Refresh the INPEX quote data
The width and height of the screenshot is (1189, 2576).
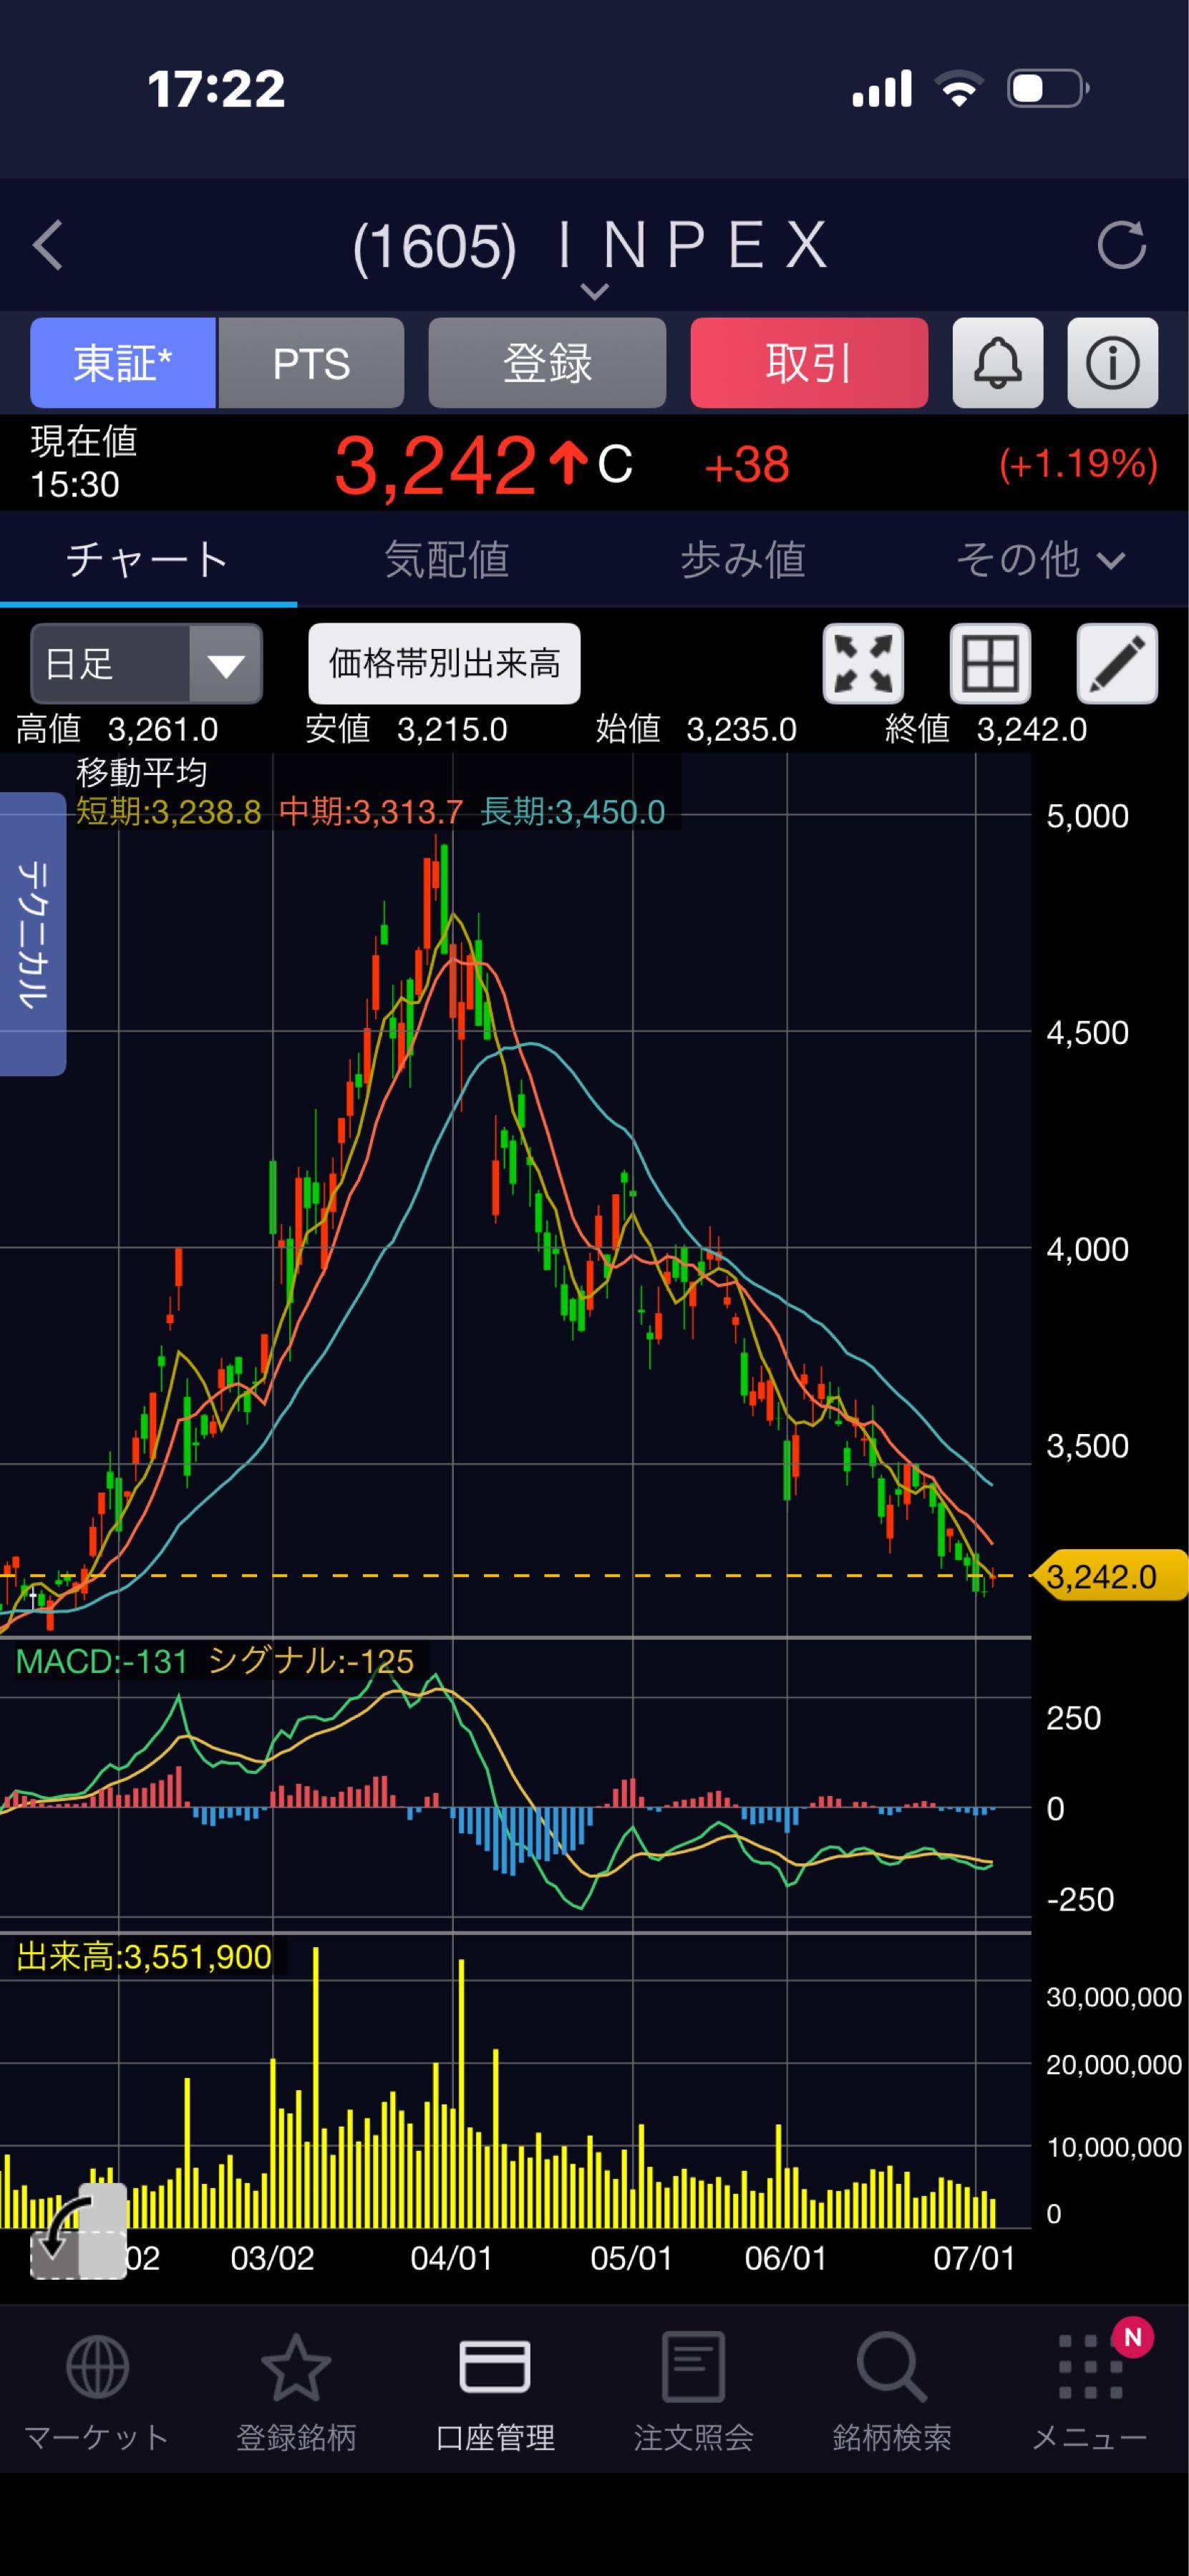click(1121, 245)
